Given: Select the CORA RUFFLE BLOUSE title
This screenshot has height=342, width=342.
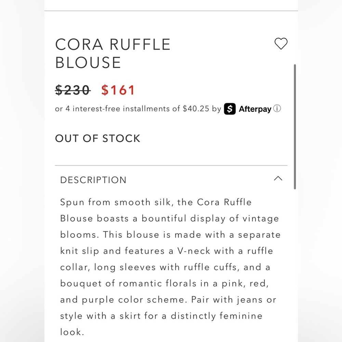Looking at the screenshot, I should (x=113, y=53).
